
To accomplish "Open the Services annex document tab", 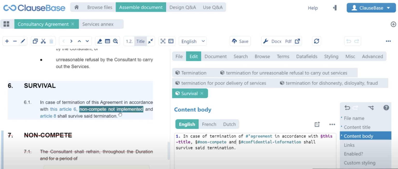I will [98, 24].
